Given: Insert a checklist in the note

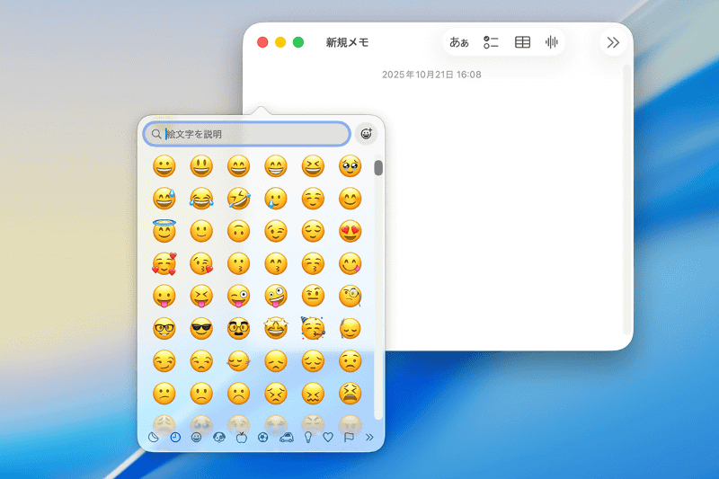Looking at the screenshot, I should tap(491, 42).
